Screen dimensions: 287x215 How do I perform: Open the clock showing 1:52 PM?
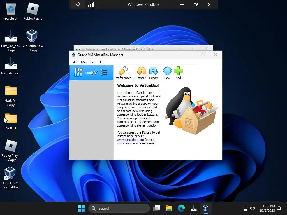coord(267,208)
